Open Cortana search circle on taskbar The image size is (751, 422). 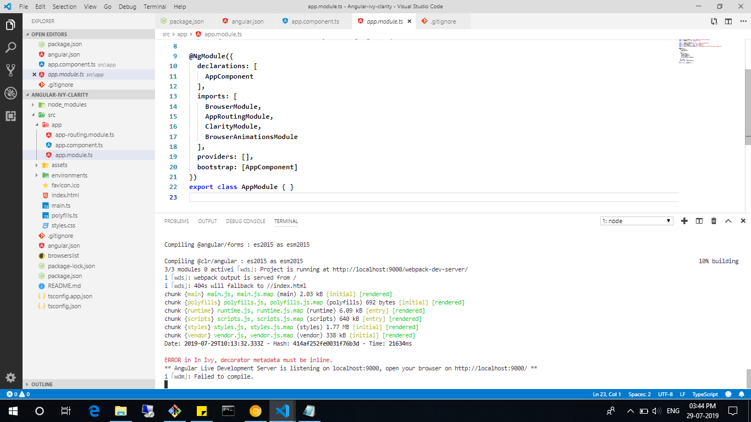point(39,410)
